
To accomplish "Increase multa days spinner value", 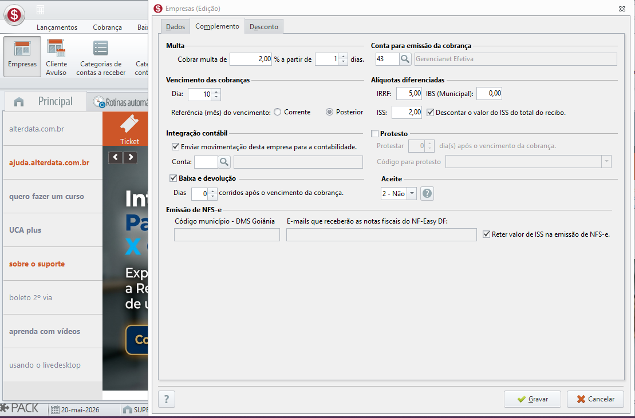I will pyautogui.click(x=344, y=57).
